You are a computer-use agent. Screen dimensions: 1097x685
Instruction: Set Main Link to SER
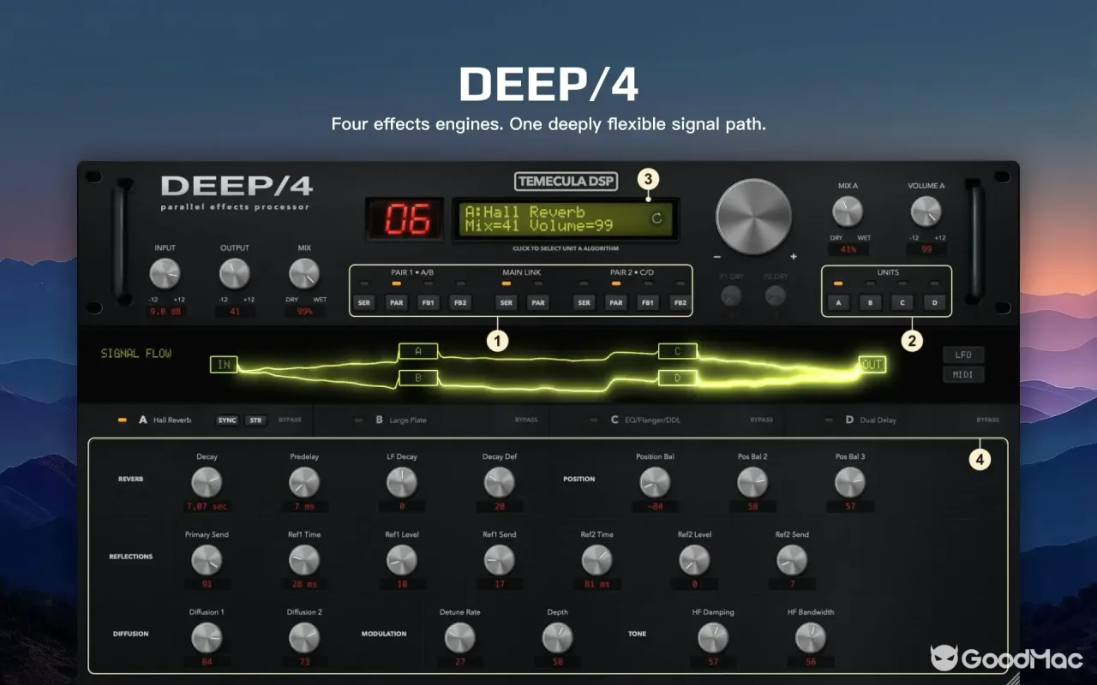tap(506, 302)
